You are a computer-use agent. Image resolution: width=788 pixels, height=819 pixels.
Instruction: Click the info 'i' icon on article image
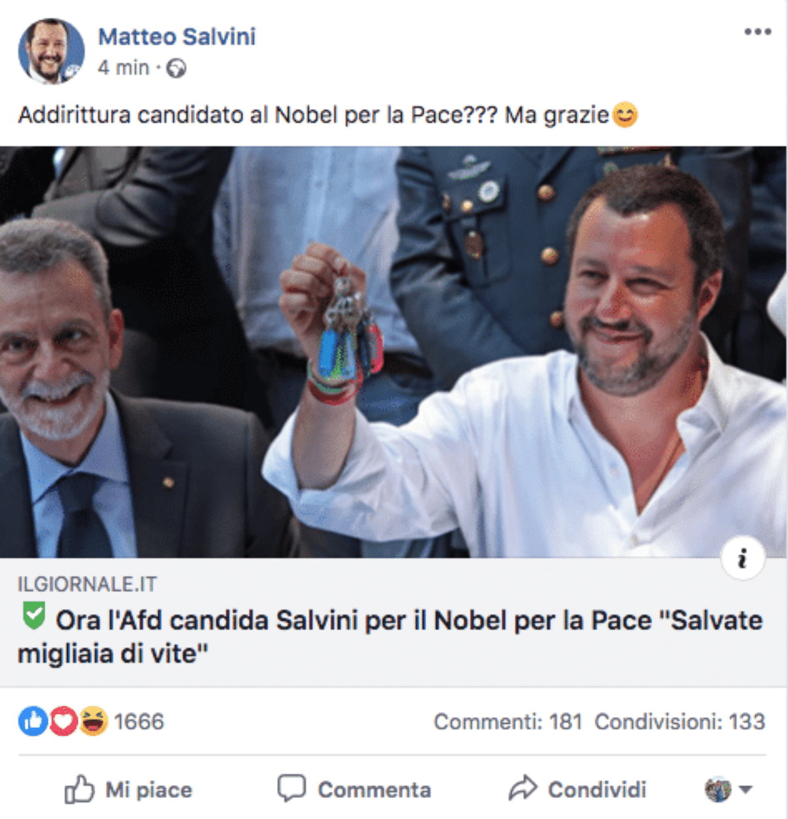click(743, 558)
